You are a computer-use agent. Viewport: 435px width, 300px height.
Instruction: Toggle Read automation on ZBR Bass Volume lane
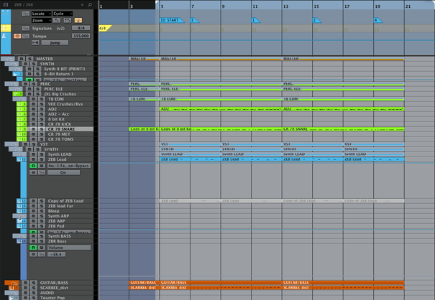pyautogui.click(x=33, y=248)
